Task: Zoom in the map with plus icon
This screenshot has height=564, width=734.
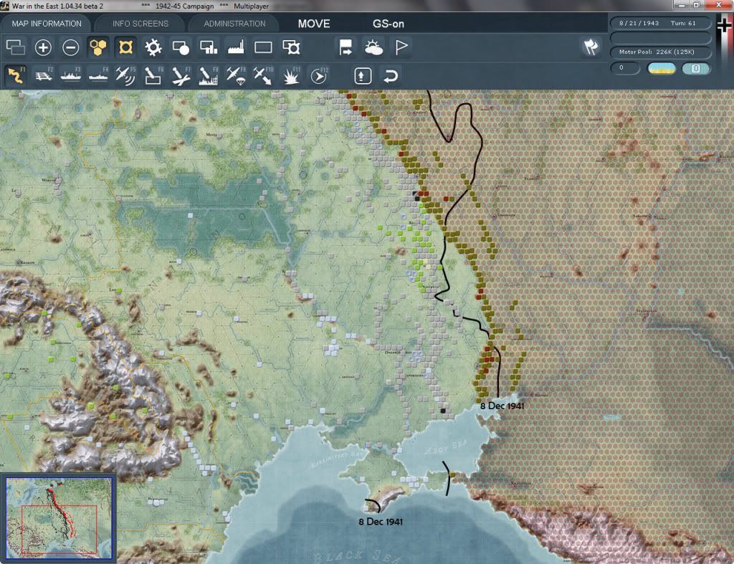Action: point(43,47)
